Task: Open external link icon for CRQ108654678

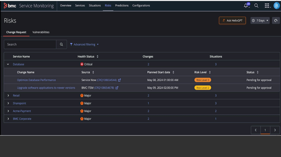Action: 117,88
